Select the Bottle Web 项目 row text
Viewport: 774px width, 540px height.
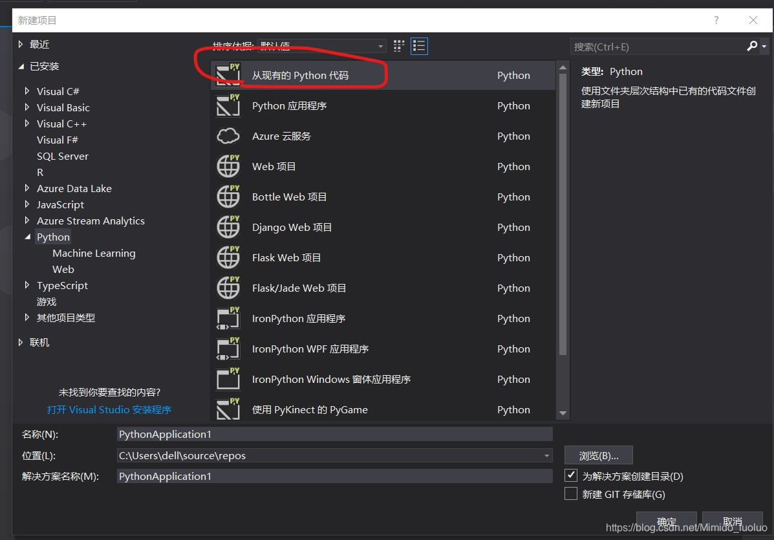(289, 197)
